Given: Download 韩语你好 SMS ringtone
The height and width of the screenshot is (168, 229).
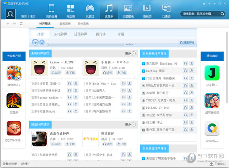Looking at the screenshot, I should click(122, 144).
